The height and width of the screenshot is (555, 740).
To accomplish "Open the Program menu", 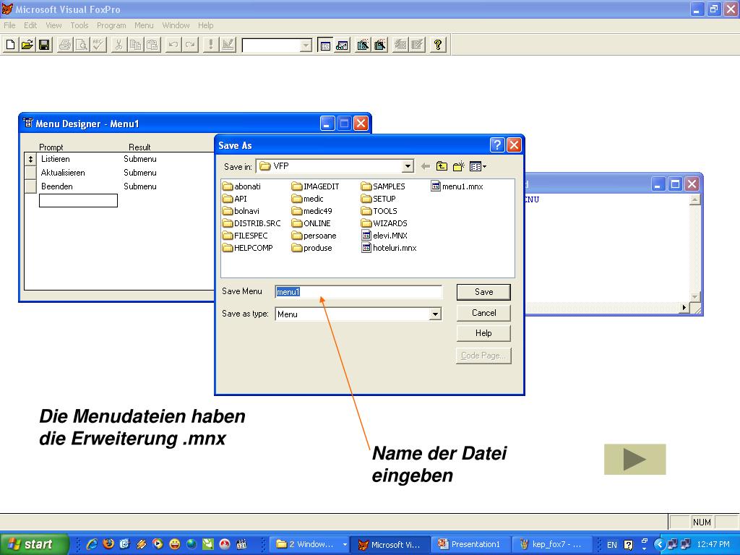I will coord(111,25).
